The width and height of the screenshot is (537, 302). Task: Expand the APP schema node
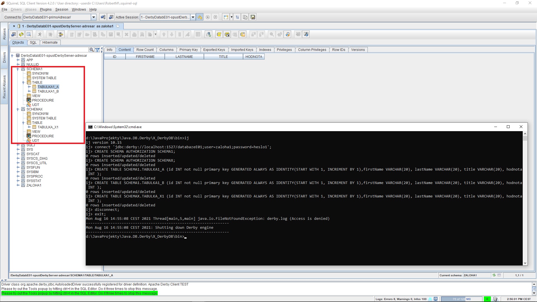(18, 60)
